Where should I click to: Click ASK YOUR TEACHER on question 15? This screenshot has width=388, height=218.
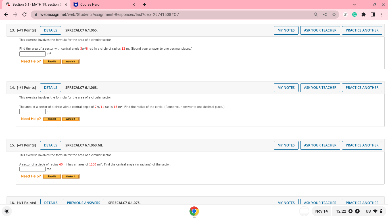pos(320,145)
